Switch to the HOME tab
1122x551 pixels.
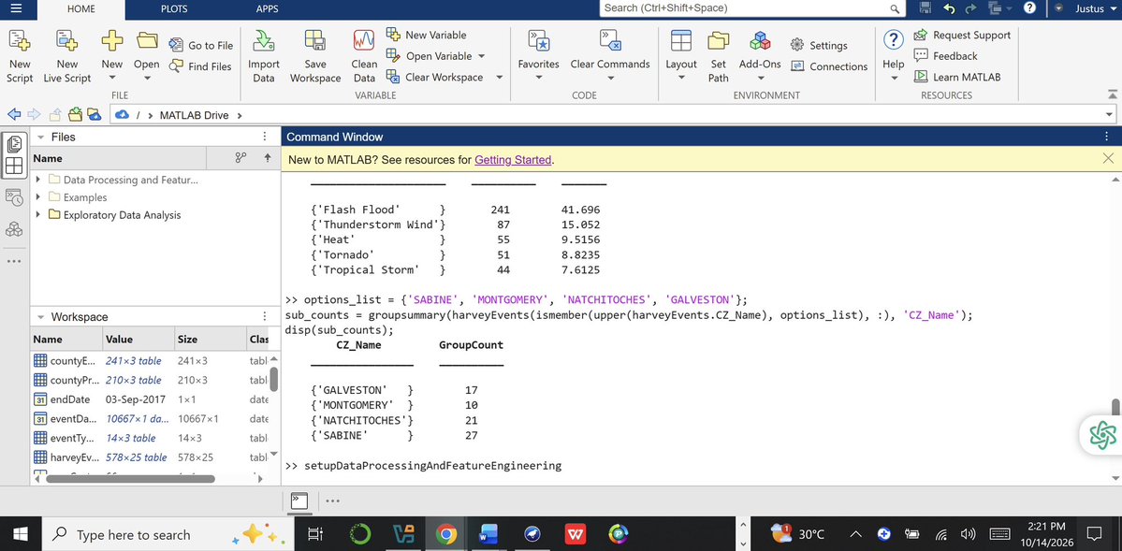tap(80, 9)
